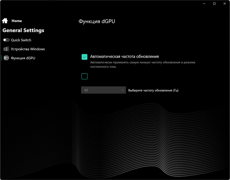Tick the unlabeled empty checkbox

pos(85,76)
